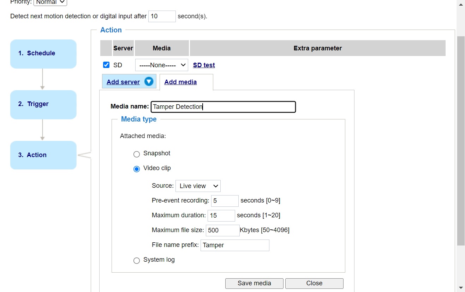This screenshot has width=465, height=292.
Task: Open the Priority dropdown showing Normal
Action: point(50,2)
